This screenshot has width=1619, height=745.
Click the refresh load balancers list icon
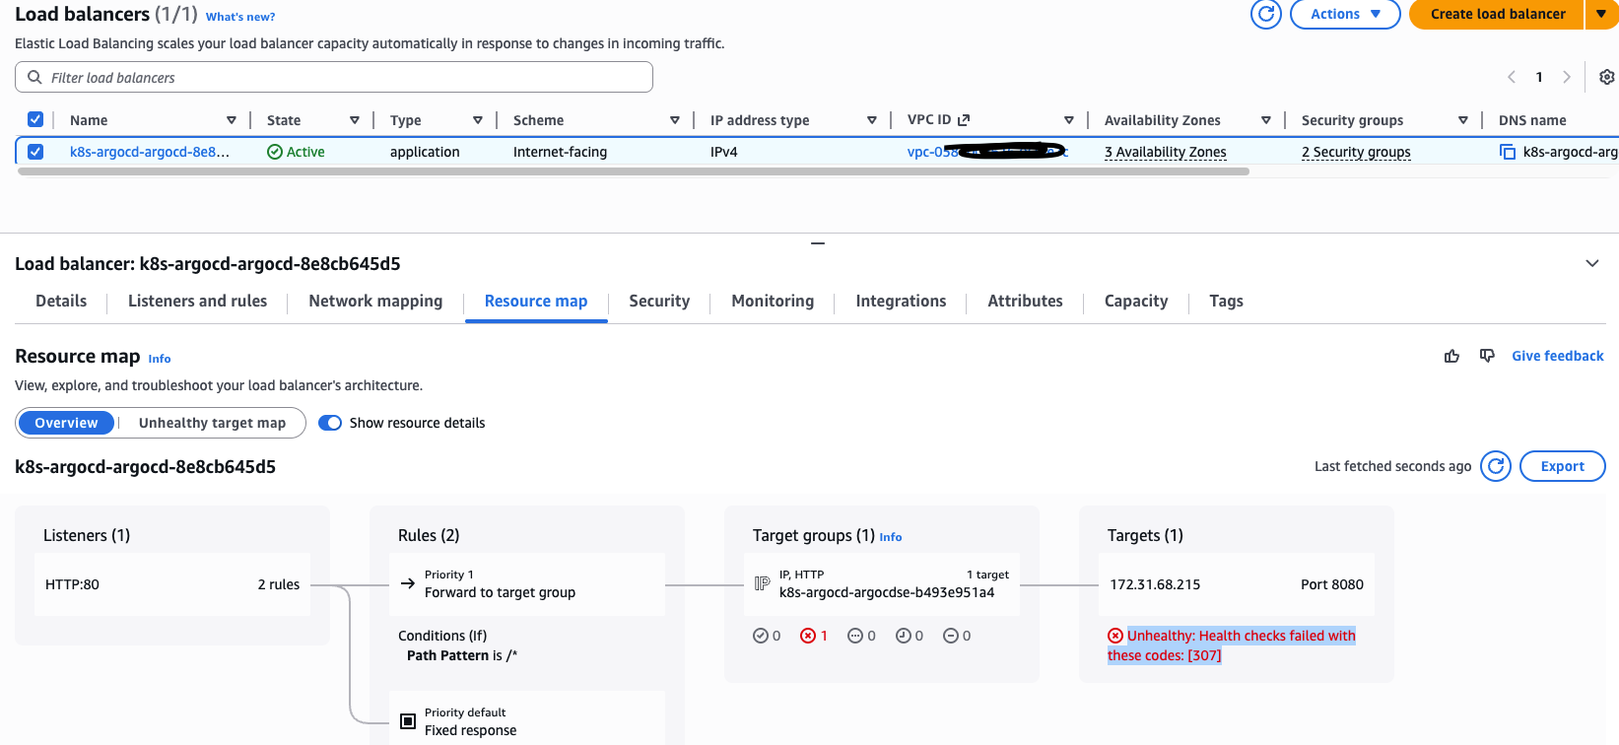click(1265, 14)
